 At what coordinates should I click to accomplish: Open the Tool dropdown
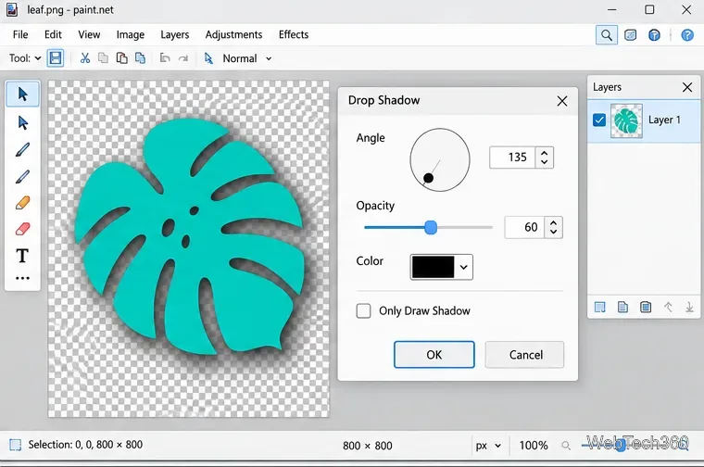click(25, 58)
